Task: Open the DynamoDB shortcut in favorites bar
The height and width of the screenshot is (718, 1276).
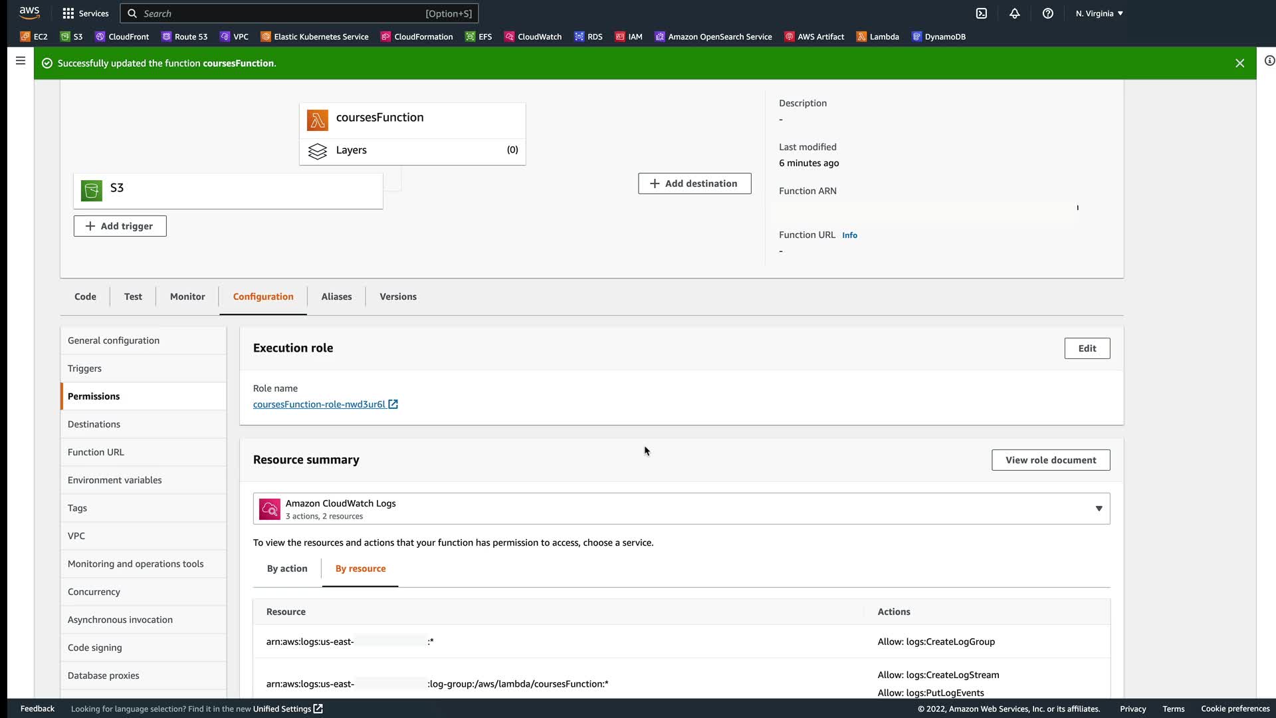Action: pos(938,37)
